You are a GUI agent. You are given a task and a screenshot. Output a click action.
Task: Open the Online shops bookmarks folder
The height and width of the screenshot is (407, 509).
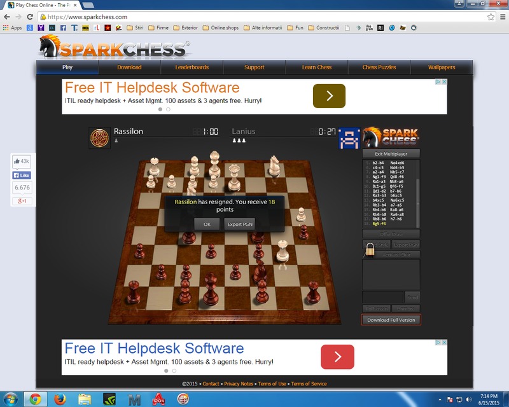coord(220,28)
